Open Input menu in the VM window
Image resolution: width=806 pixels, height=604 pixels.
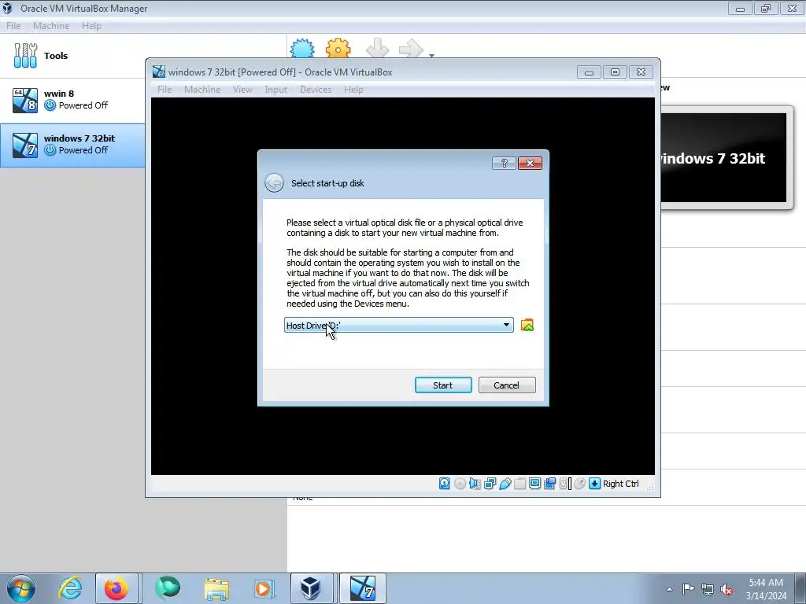[276, 90]
